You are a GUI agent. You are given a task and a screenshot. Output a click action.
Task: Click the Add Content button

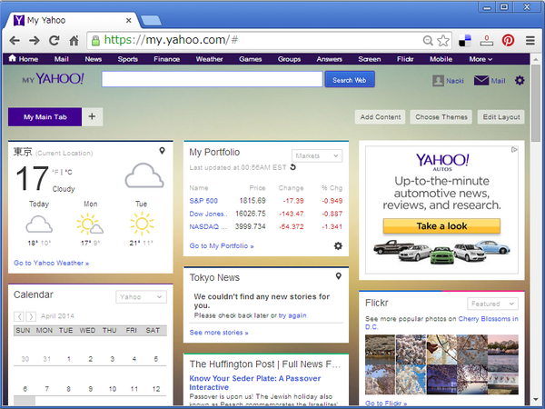point(381,117)
